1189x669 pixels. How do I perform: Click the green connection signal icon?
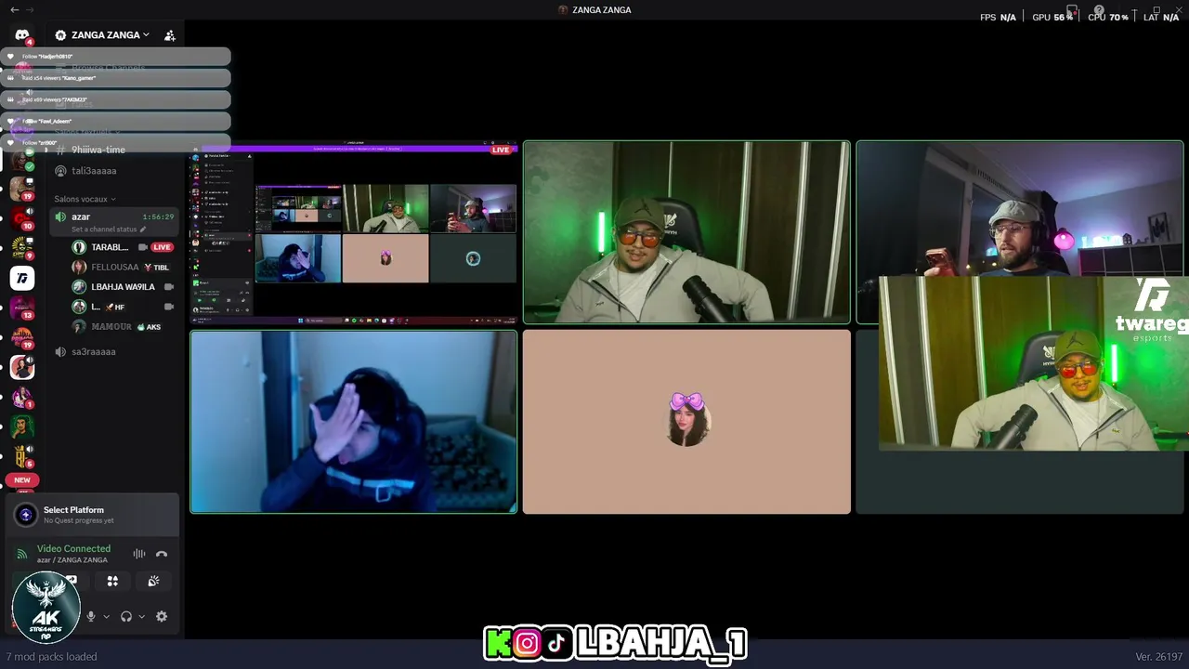click(x=22, y=554)
